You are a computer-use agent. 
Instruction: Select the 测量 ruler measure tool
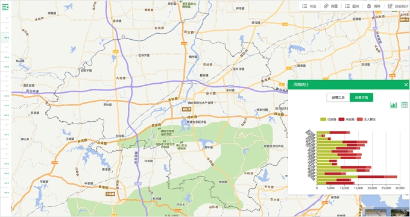(x=330, y=6)
